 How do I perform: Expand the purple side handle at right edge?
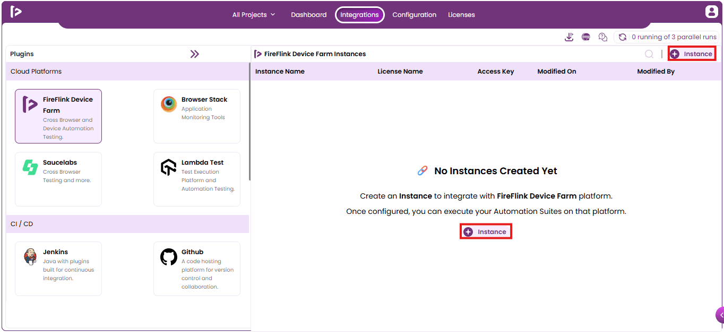[720, 315]
